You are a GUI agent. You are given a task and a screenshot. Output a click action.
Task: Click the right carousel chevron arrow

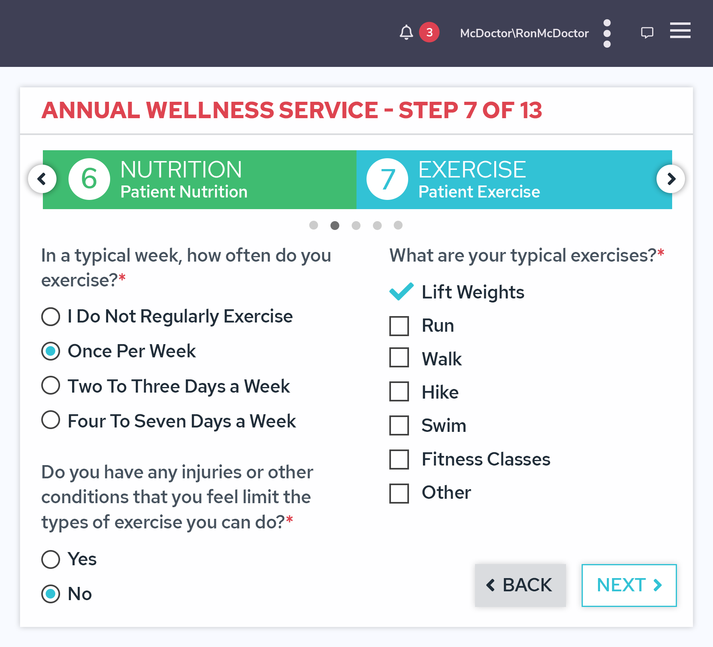(670, 179)
